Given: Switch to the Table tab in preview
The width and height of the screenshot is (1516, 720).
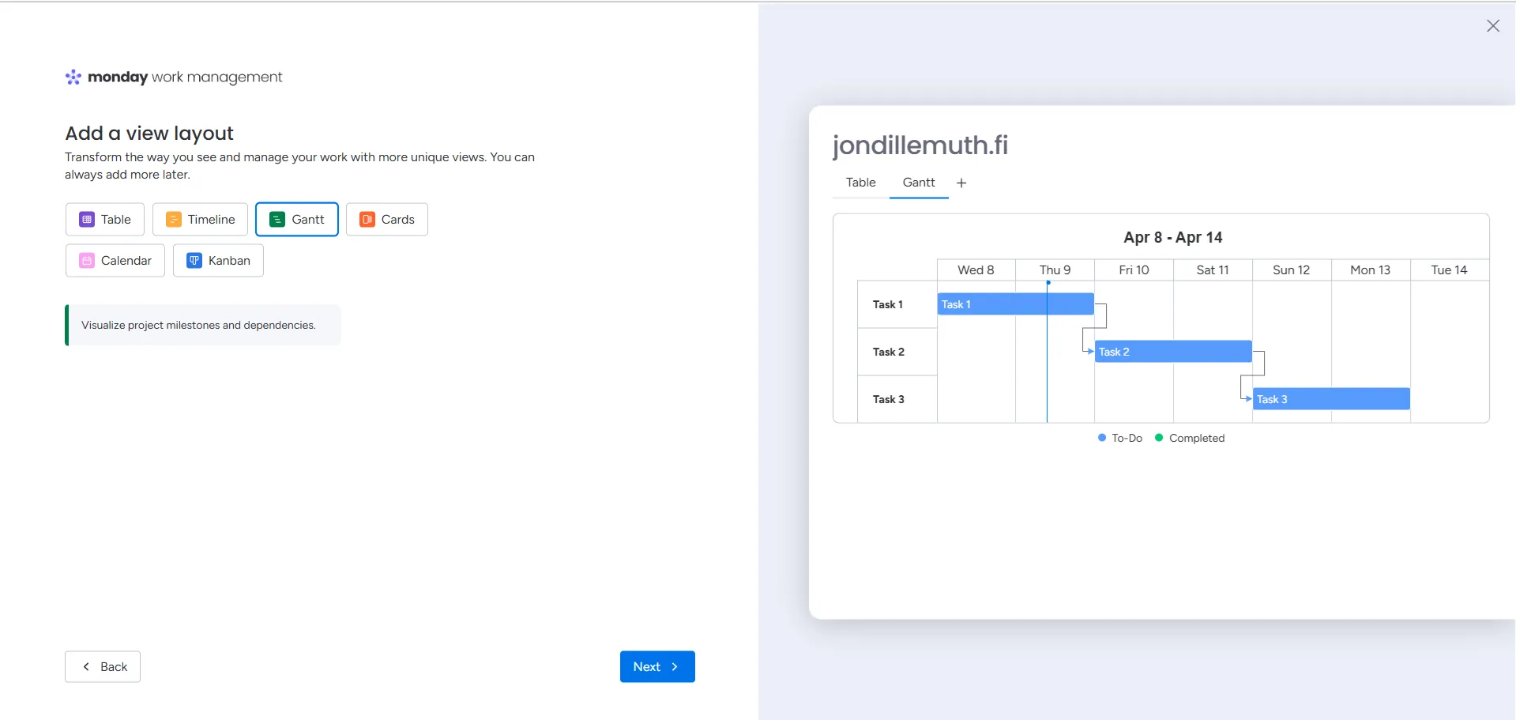Looking at the screenshot, I should coord(861,183).
